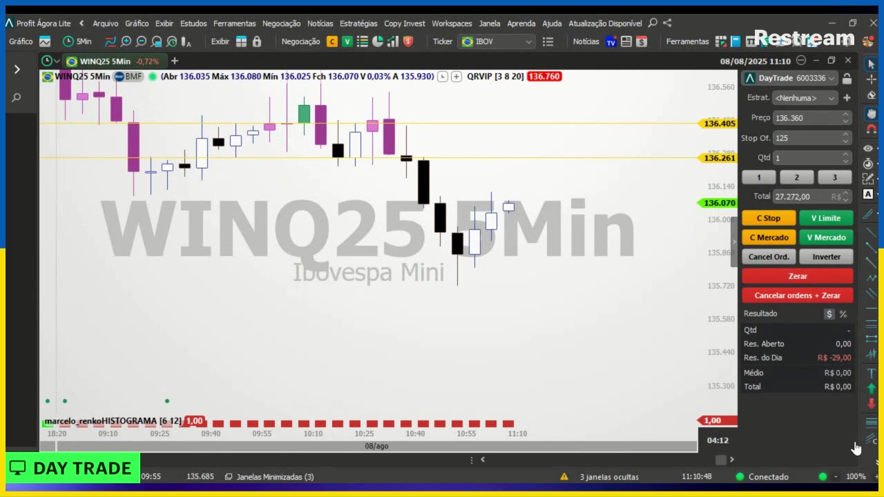Image resolution: width=884 pixels, height=497 pixels.
Task: Click the V Mercado button
Action: (x=826, y=237)
